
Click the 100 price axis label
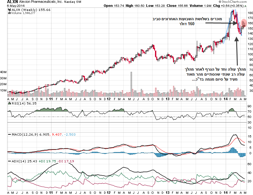point(251,54)
